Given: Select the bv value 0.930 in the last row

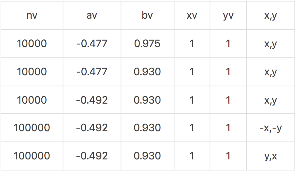Looking at the screenshot, I should click(147, 156).
